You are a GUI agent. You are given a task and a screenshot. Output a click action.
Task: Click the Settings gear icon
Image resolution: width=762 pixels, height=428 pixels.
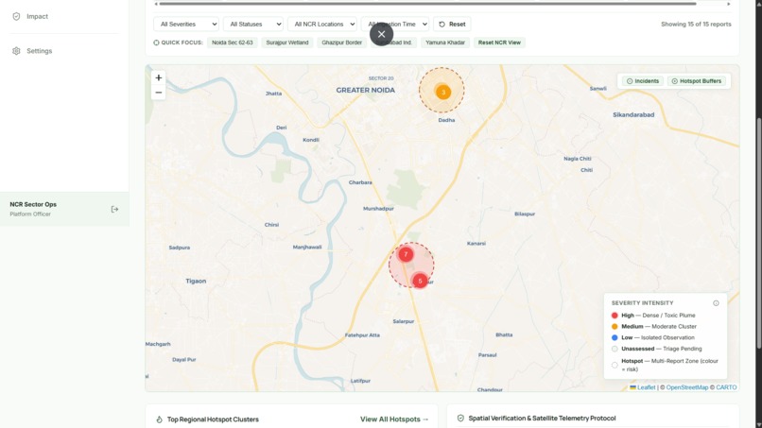coord(16,51)
